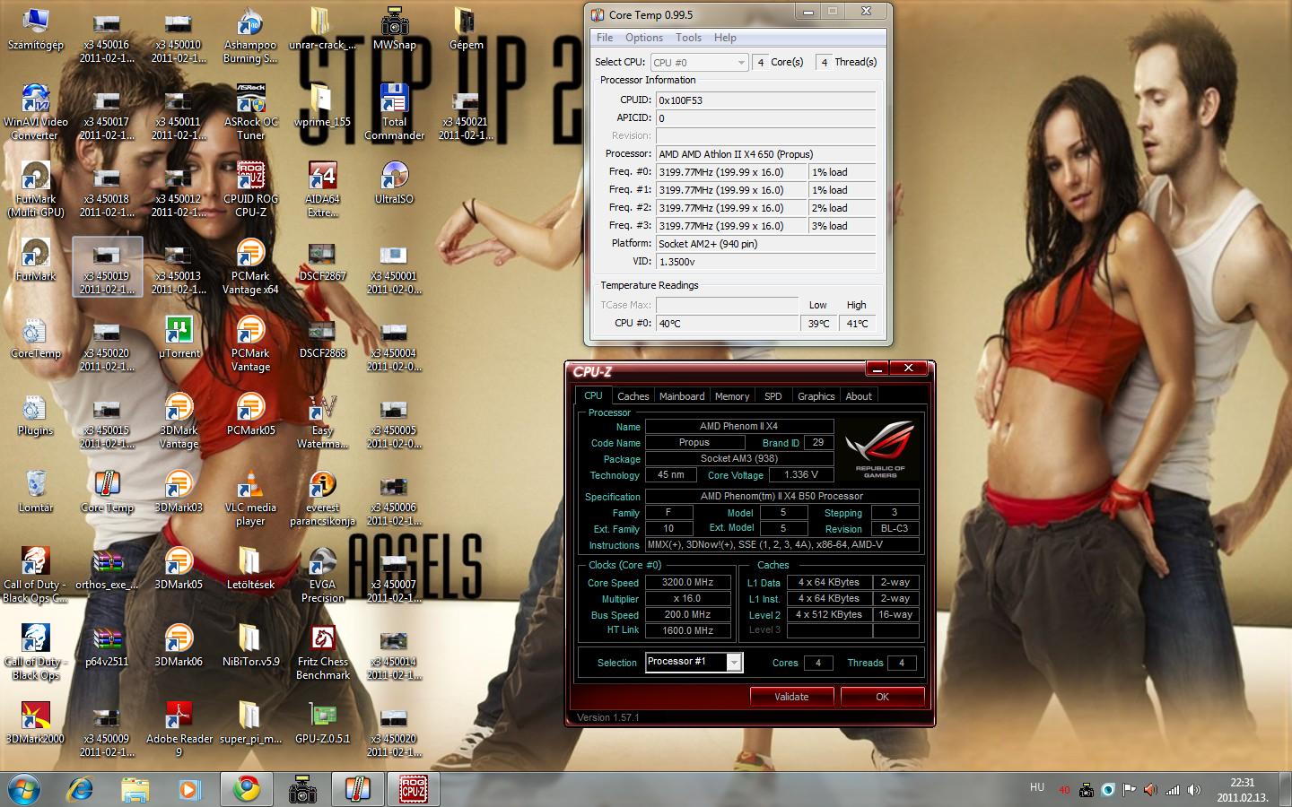
Task: Open the wprime_155 folder
Action: click(322, 106)
